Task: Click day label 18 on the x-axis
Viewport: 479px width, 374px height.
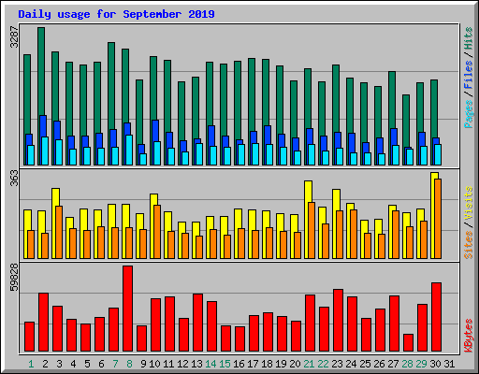Action: (267, 364)
